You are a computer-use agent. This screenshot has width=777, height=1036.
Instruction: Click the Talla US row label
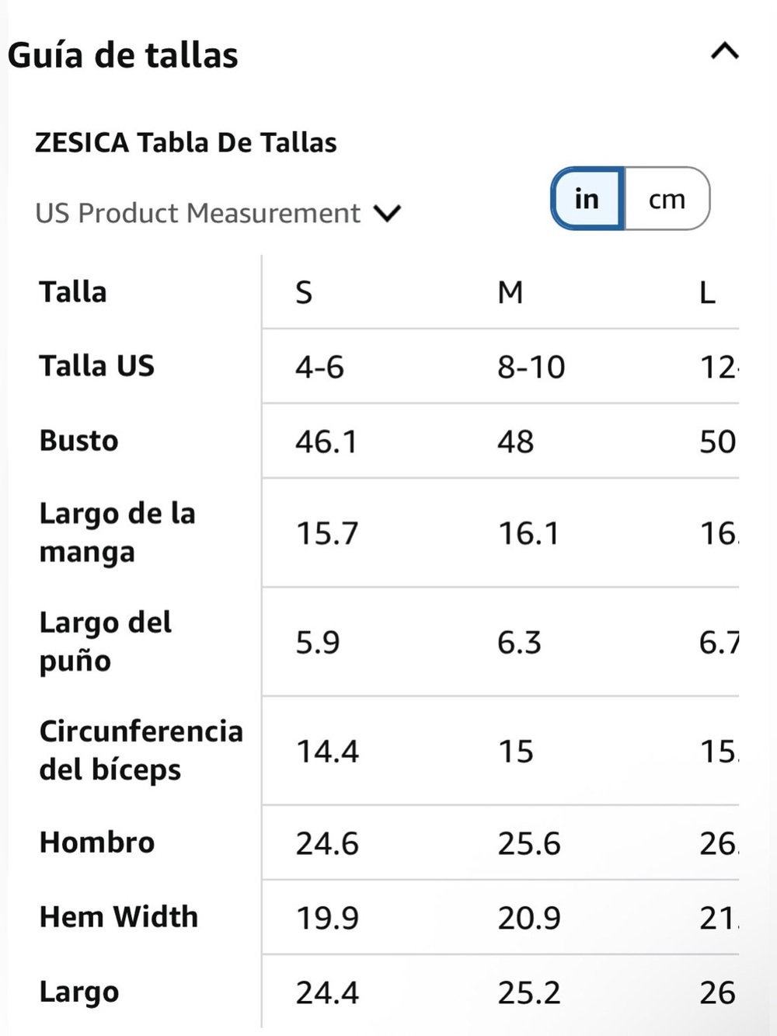click(97, 365)
